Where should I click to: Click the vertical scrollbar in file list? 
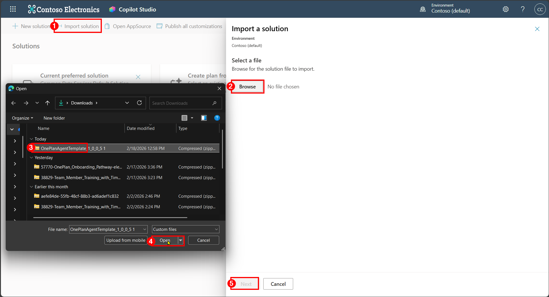[222, 149]
